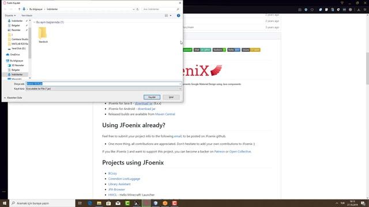The height and width of the screenshot is (207, 369).
Task: Click the email link in the page
Action: click(178, 136)
